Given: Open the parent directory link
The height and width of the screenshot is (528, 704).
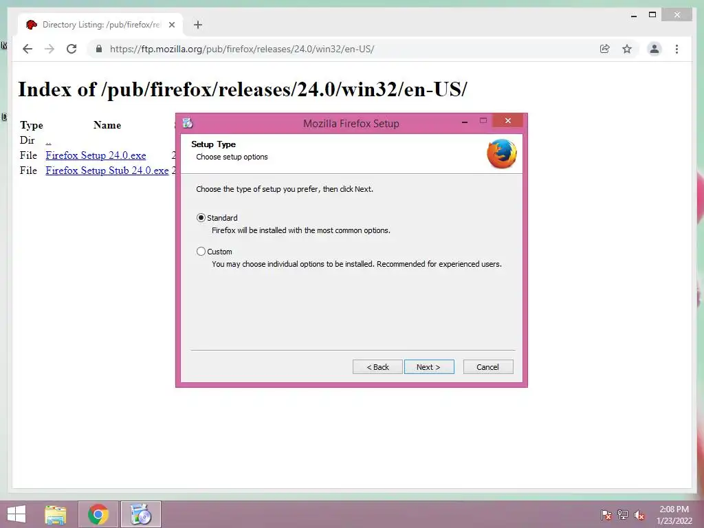Looking at the screenshot, I should click(x=48, y=140).
